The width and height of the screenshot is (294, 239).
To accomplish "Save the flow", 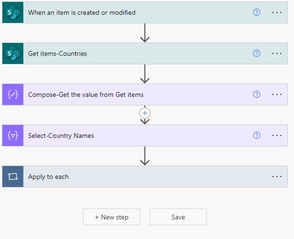I will pyautogui.click(x=178, y=217).
